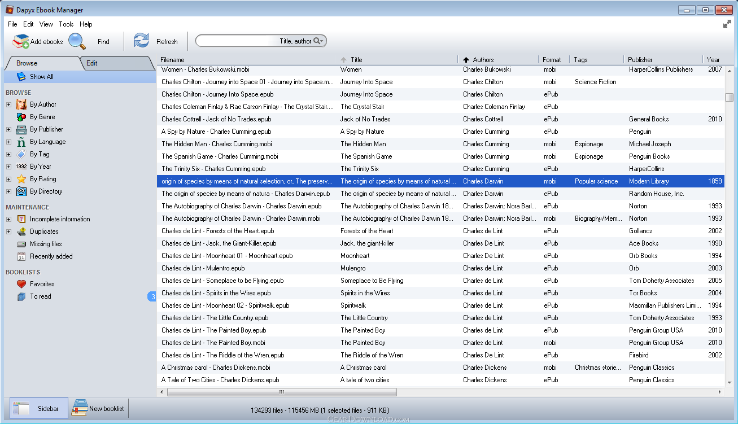Expand the By Author tree node
The image size is (738, 424).
click(8, 104)
